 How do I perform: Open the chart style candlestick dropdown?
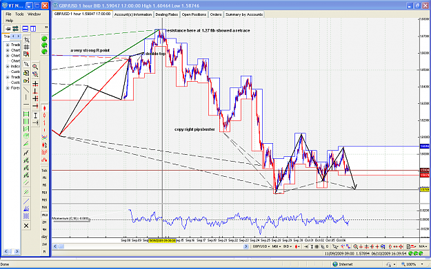click(297, 246)
